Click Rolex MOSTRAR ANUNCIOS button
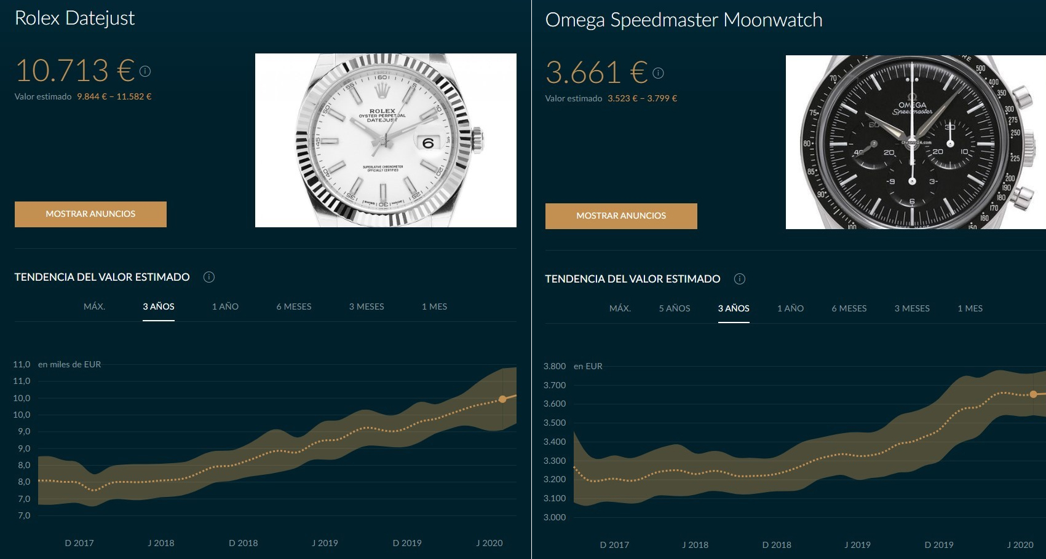 coord(90,214)
